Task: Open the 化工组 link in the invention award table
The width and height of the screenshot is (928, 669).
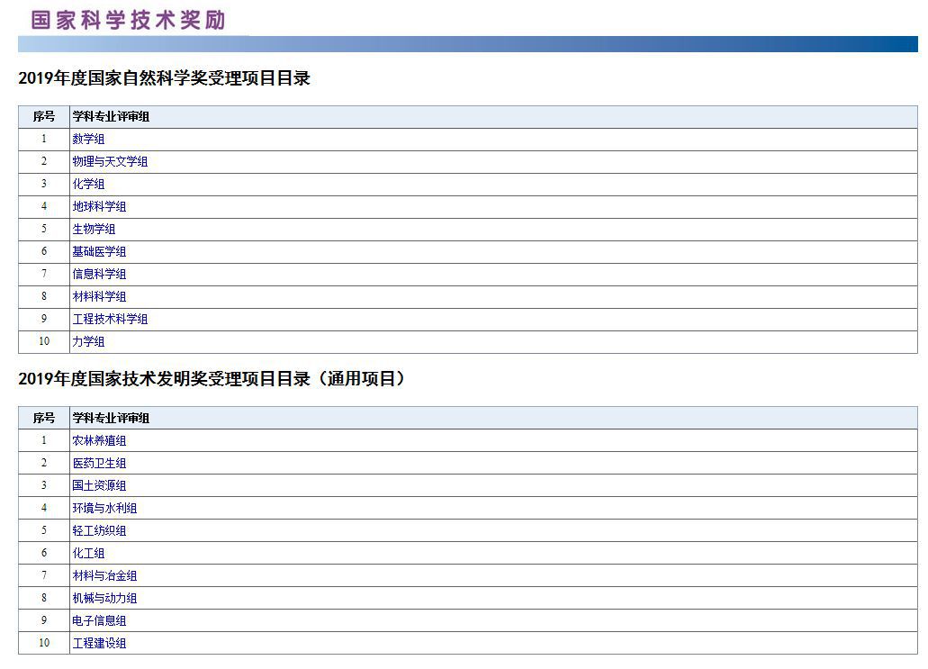Action: pos(90,554)
